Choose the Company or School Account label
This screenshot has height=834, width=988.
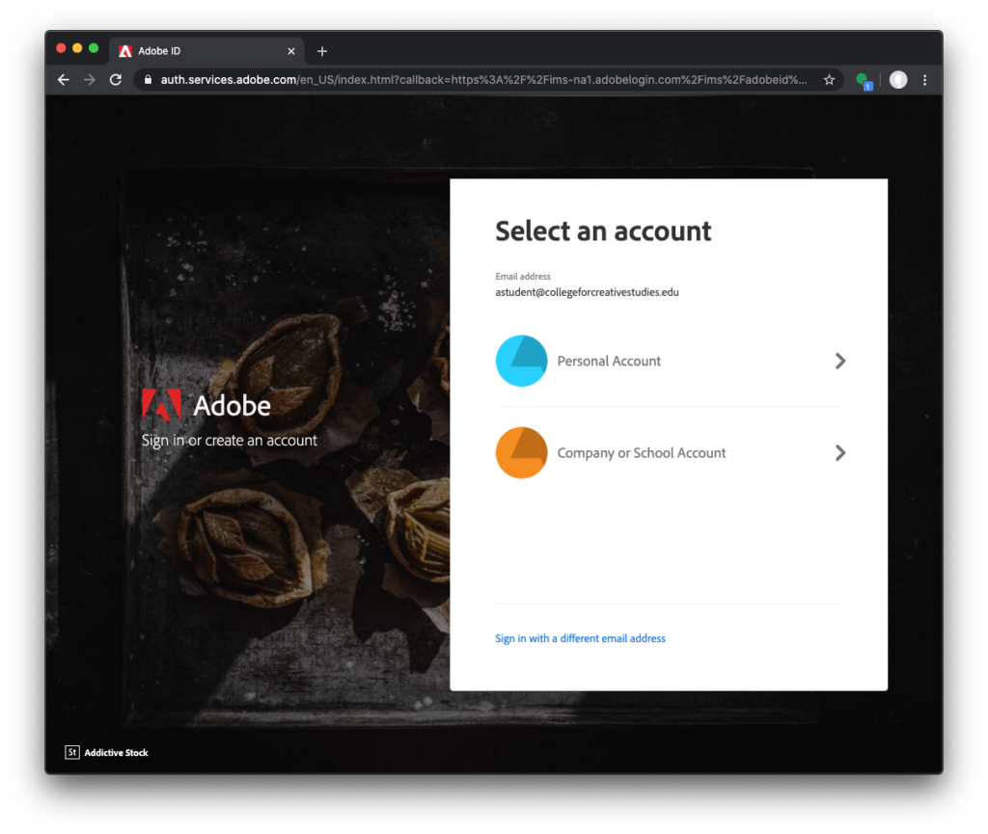(642, 452)
